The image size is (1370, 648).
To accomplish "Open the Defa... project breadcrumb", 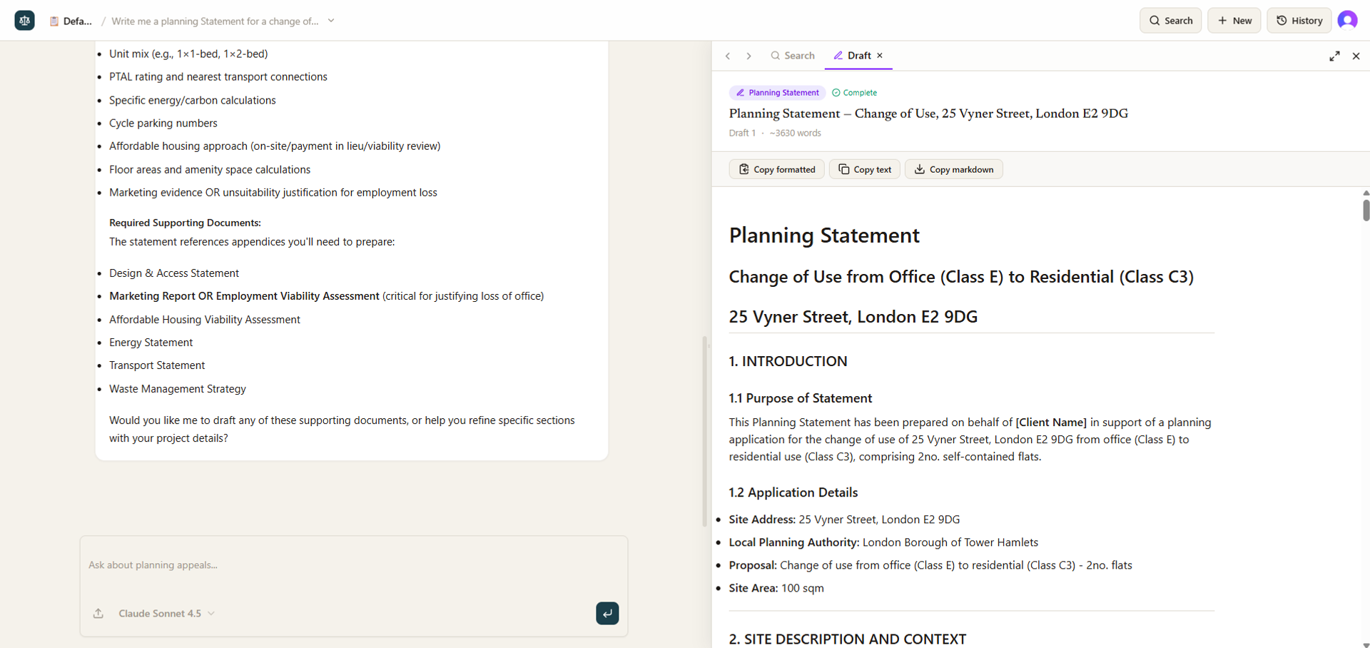I will tap(71, 21).
